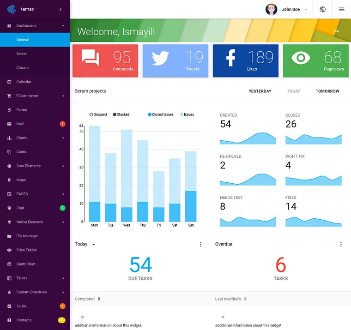This screenshot has height=330, width=351.
Task: Click the Maps pin icon in sidebar
Action: pos(9,180)
